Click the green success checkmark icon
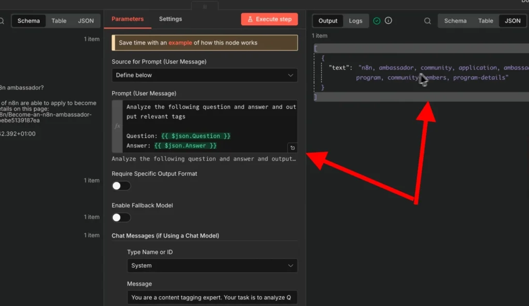The height and width of the screenshot is (306, 529). tap(377, 21)
